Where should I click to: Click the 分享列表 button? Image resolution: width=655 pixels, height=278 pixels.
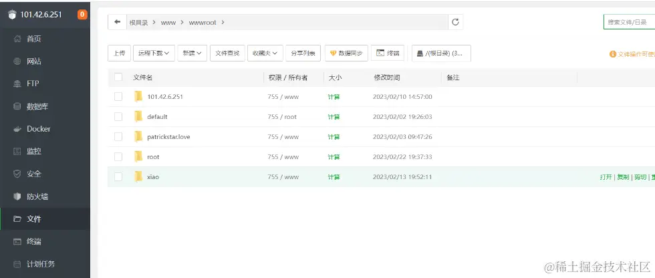point(303,53)
